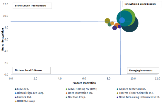The height and width of the screenshot is (105, 164).
Task: Click the Nova Measuring Instruments Ltd. legend entry
Action: 138,97
